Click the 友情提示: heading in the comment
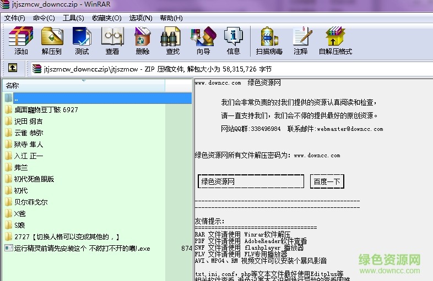Image resolution: width=433 pixels, height=281 pixels. coord(209,221)
